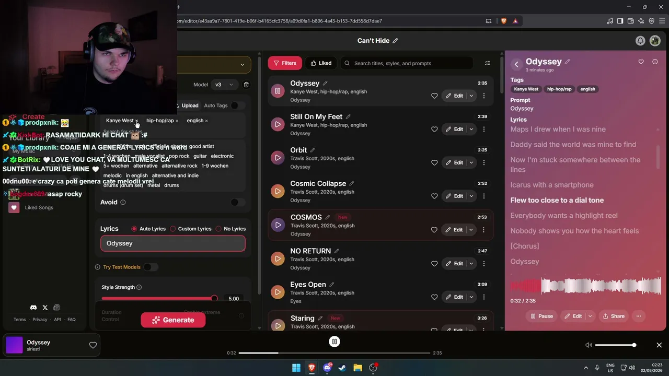Play the NO RETURN track
Screen dimensions: 669x376
point(278,258)
